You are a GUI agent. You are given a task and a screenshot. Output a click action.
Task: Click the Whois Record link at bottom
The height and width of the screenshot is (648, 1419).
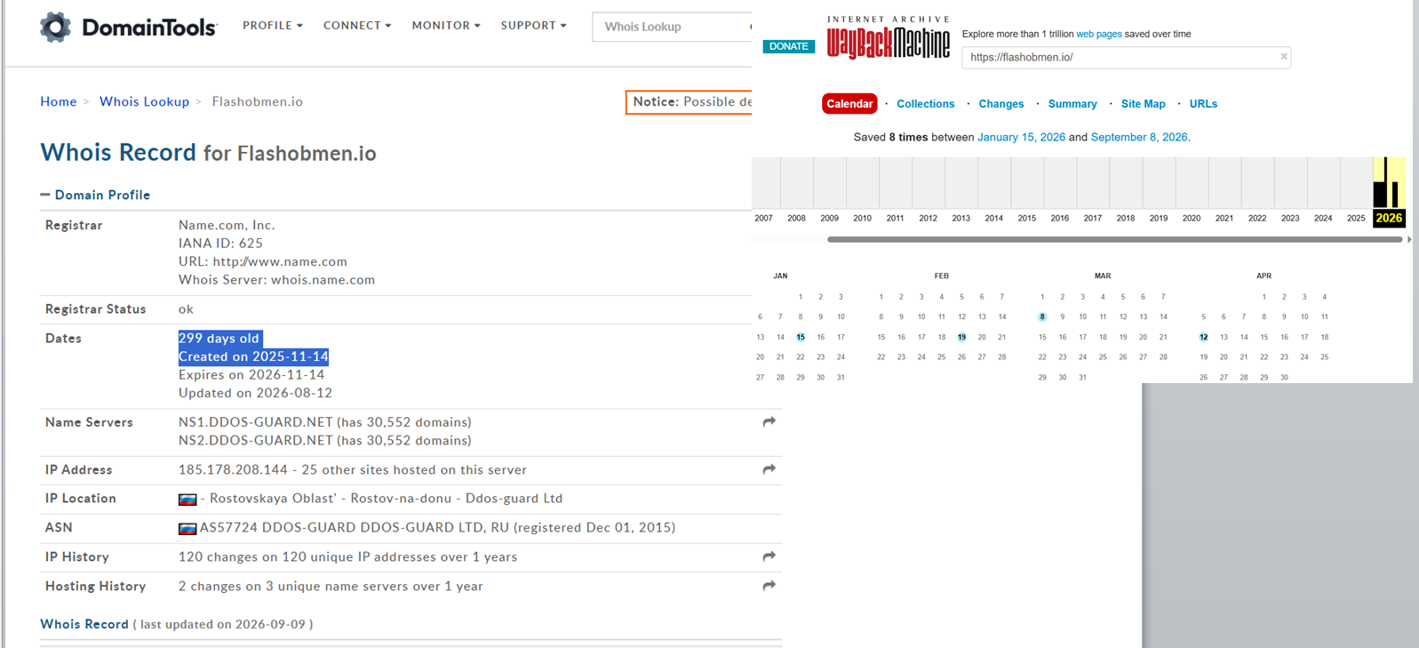(x=84, y=624)
